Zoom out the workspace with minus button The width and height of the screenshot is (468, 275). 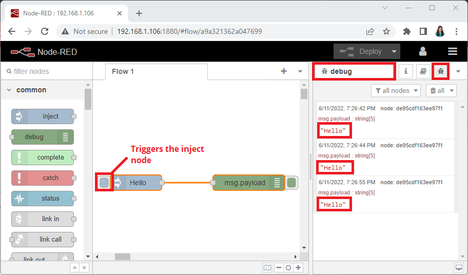279,267
